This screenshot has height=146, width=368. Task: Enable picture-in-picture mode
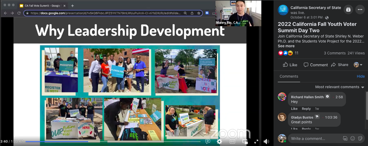pos(245,142)
